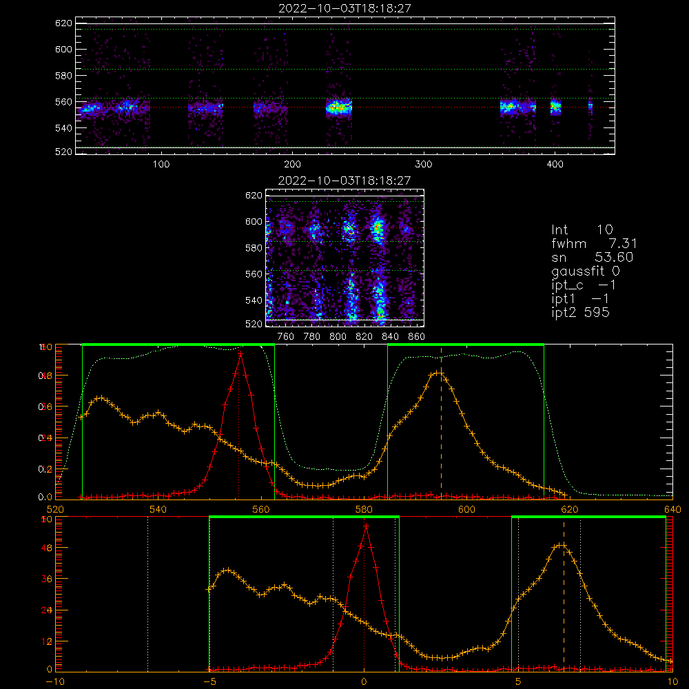Click the orange peak near 6.5 in bottom plot
This screenshot has height=689, width=689.
pos(561,545)
